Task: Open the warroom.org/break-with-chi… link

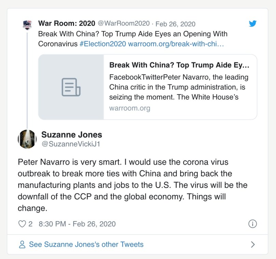Action: [x=176, y=44]
